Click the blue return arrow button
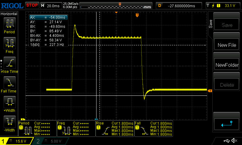This screenshot has height=145, width=242. pos(227,124)
